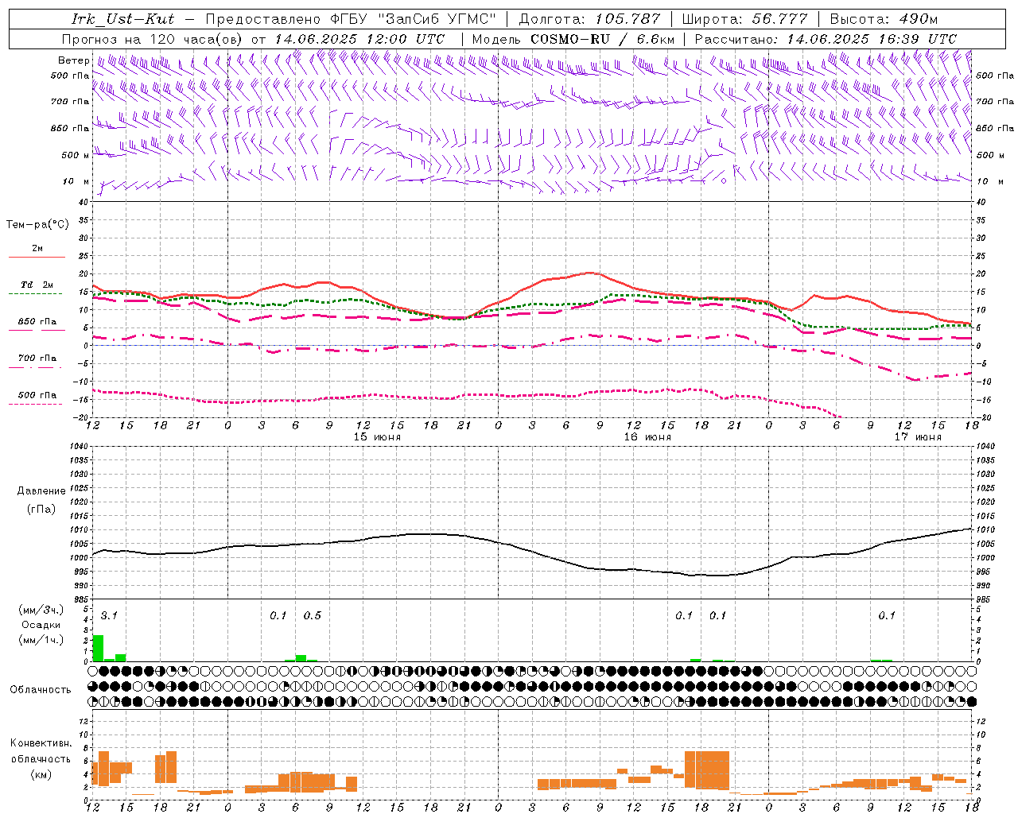
Task: Click the "17 июня" date label
Action: click(918, 437)
